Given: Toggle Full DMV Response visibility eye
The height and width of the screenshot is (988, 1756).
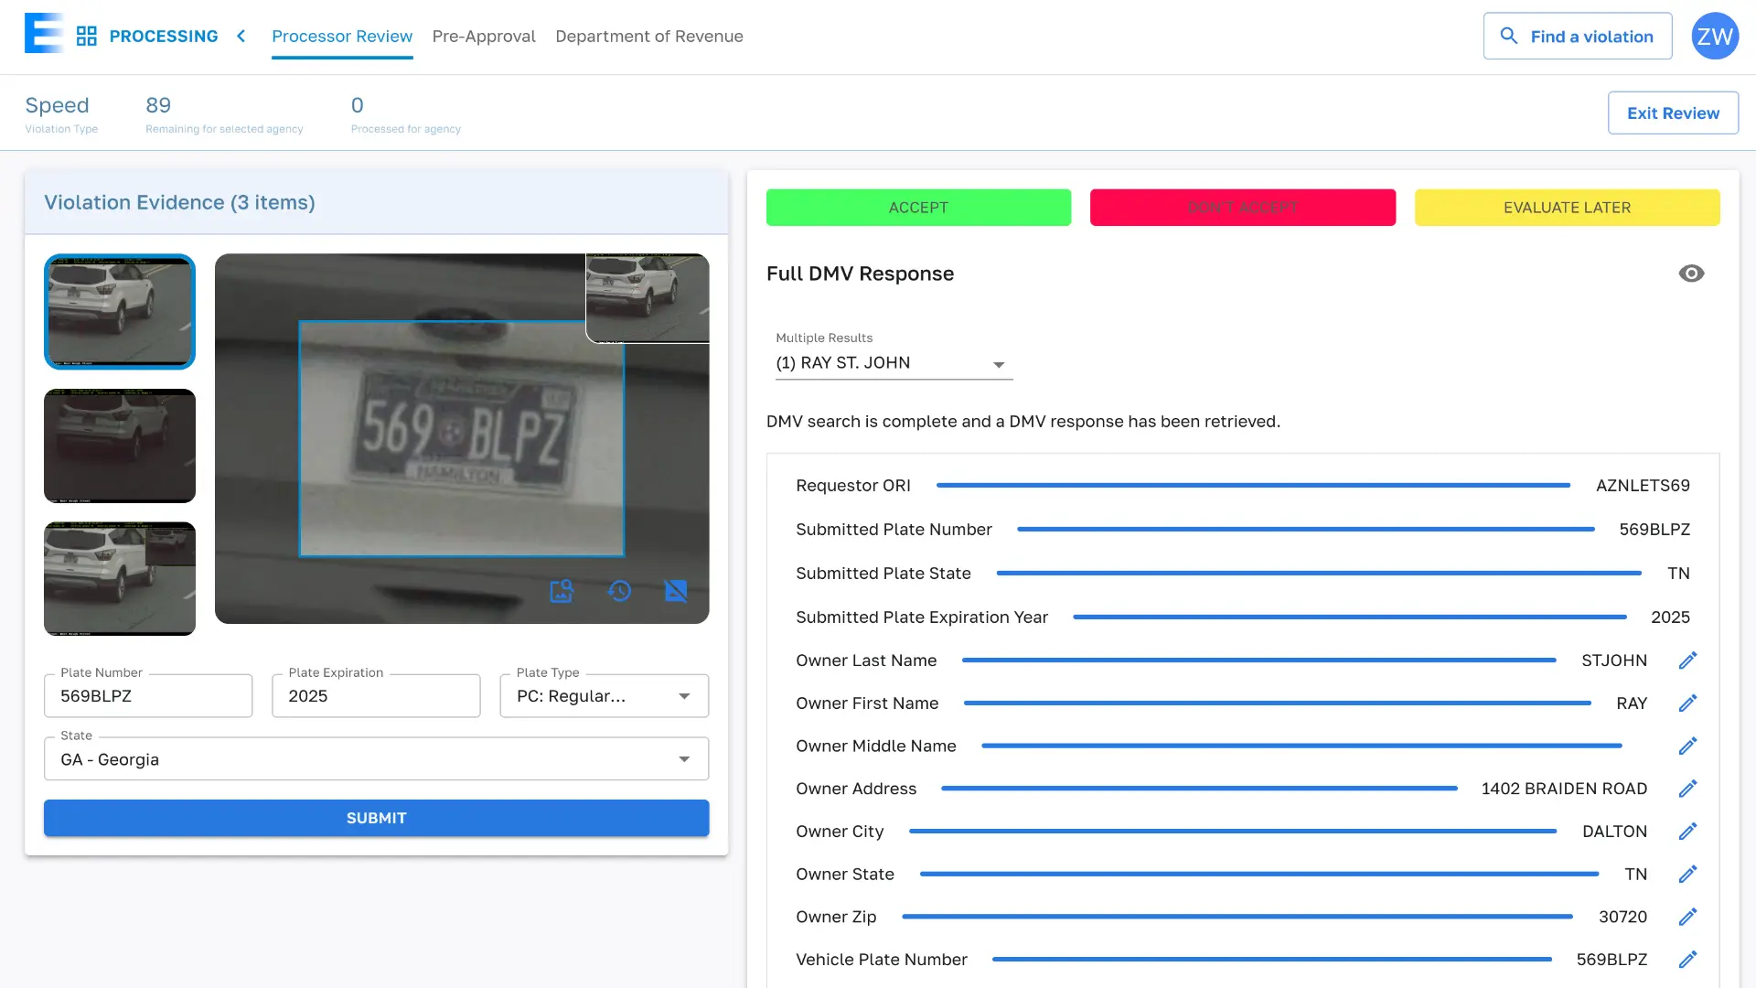Looking at the screenshot, I should (1691, 274).
